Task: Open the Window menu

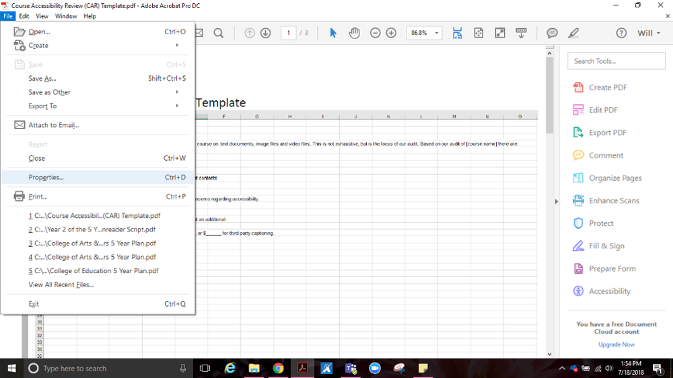Action: pos(66,16)
